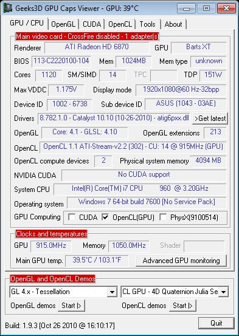The image size is (239, 336).
Task: Click the Display mode 1920x1080@60 Hz-32bpp
Action: (x=181, y=89)
